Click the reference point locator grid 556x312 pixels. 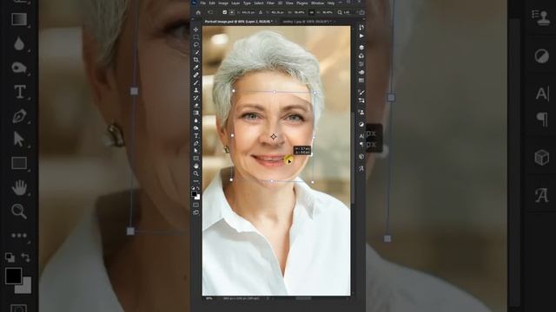tap(232, 12)
